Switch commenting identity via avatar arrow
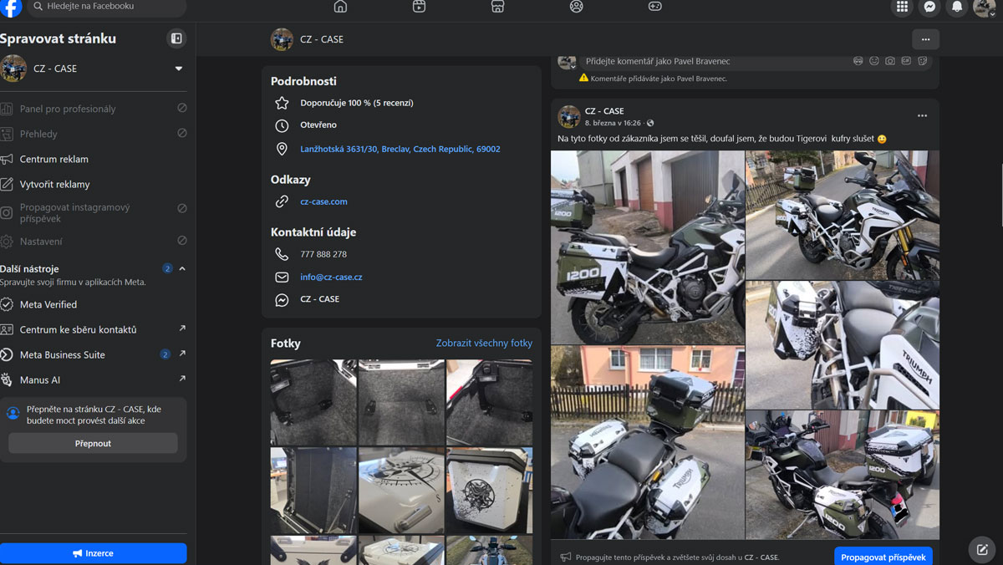Viewport: 1003px width, 565px height. (x=573, y=67)
